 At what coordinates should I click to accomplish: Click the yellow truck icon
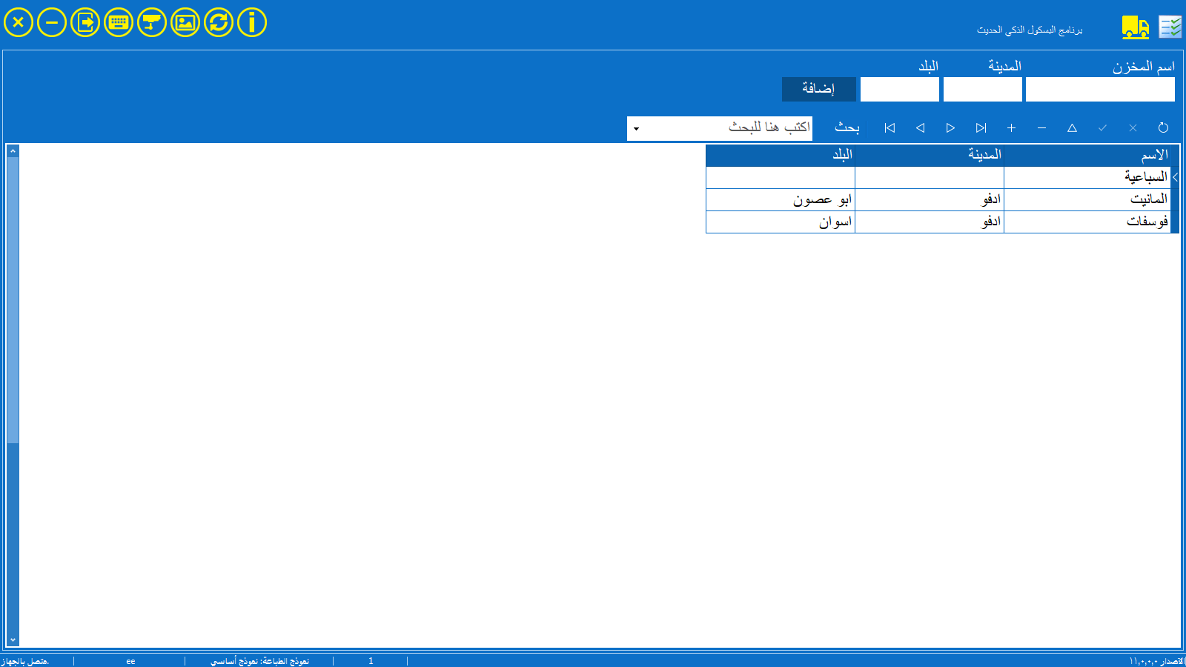[x=1135, y=27]
